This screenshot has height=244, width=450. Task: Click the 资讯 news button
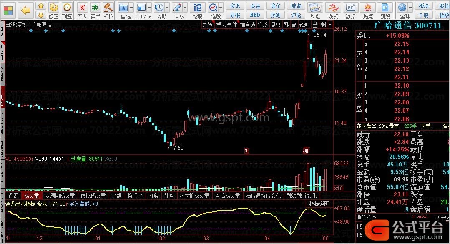pyautogui.click(x=235, y=6)
